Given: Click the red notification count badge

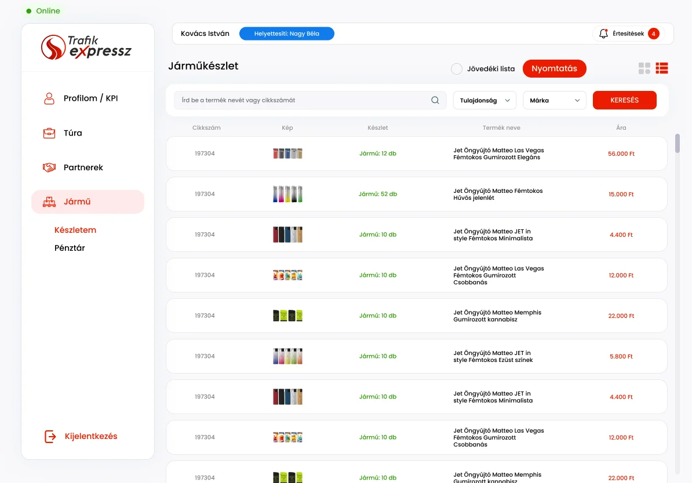Looking at the screenshot, I should (x=654, y=34).
